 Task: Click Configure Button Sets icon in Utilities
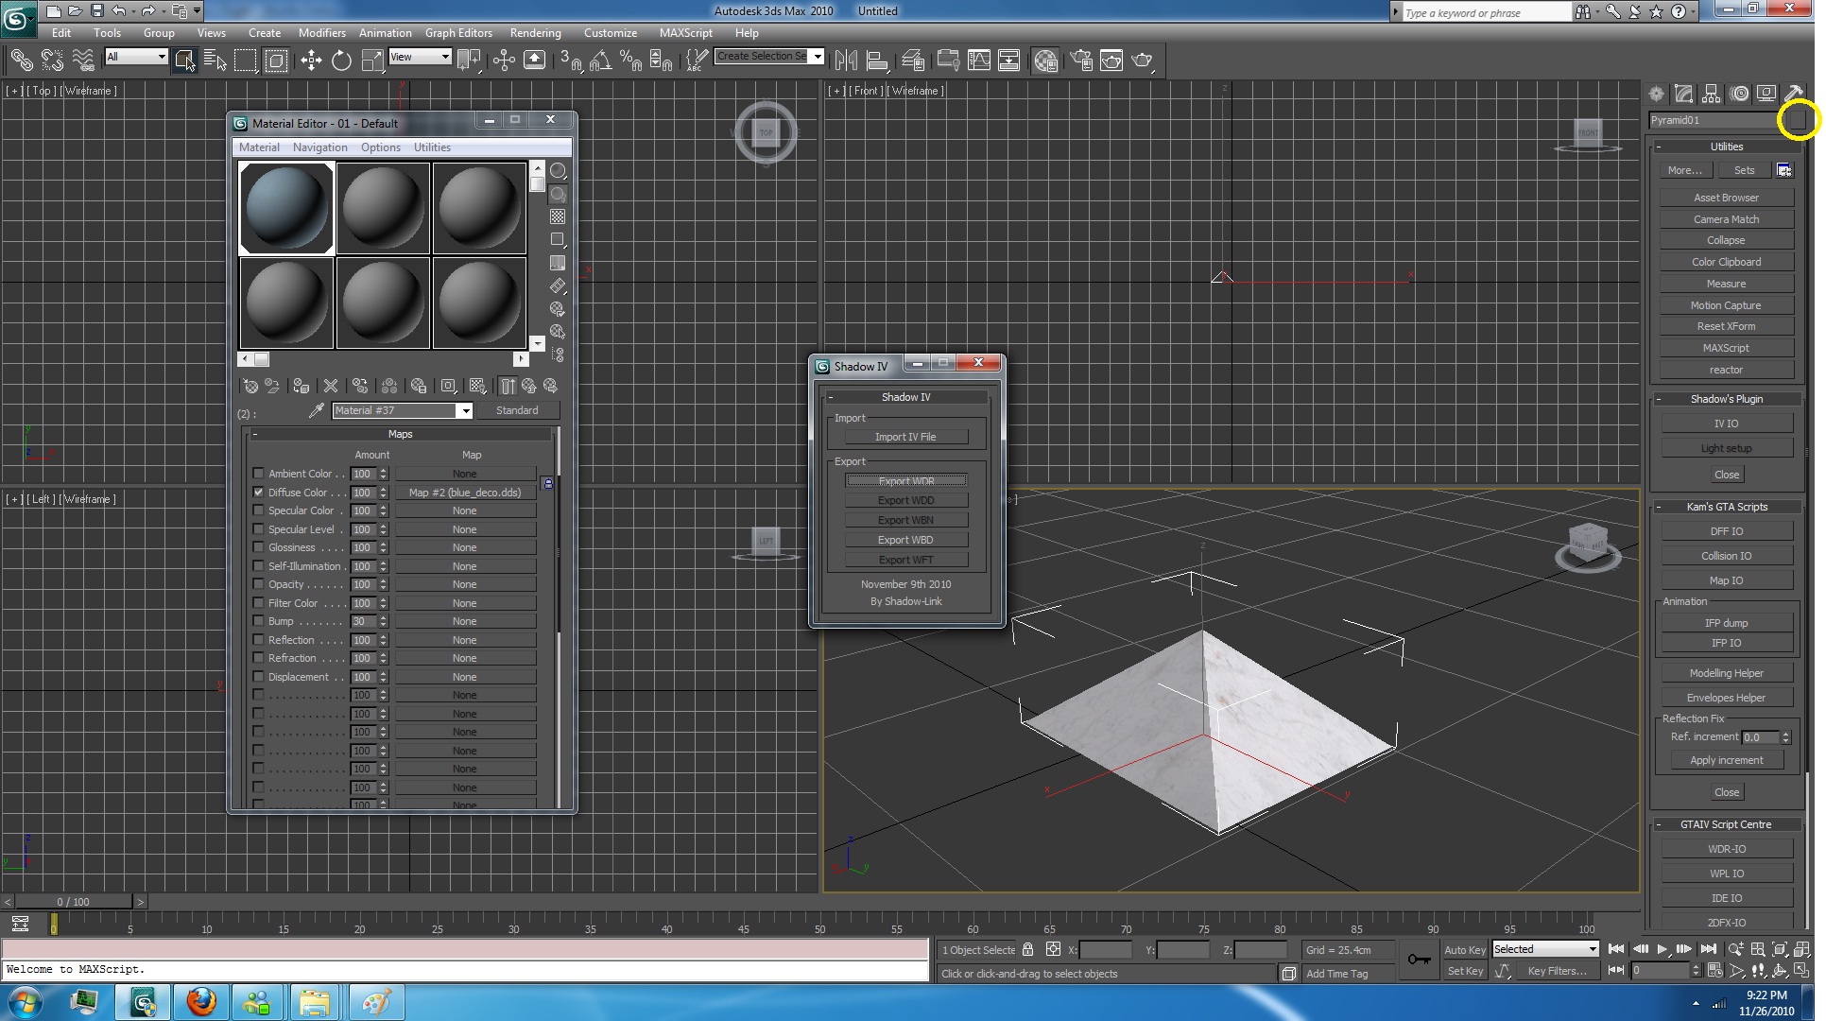click(x=1783, y=170)
